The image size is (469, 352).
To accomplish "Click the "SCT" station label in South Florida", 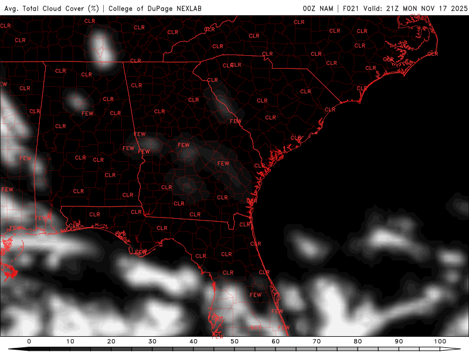I will (256, 327).
